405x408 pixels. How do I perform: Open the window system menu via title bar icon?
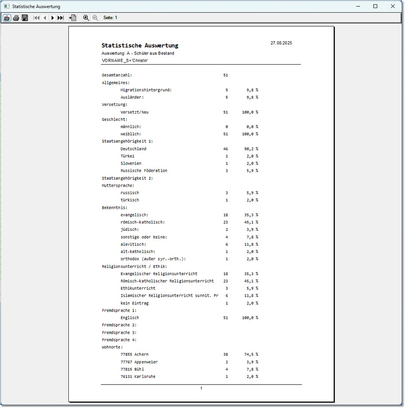pyautogui.click(x=6, y=6)
